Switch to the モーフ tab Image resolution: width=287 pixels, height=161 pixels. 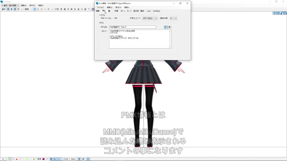point(129,11)
